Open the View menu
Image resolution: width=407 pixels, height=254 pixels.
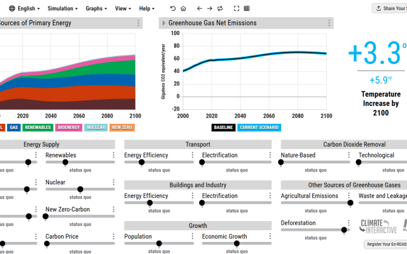(123, 8)
